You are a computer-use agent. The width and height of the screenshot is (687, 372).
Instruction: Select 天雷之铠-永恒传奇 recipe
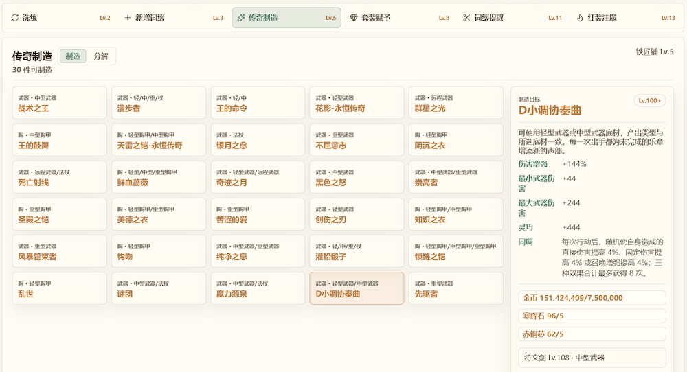[x=159, y=140]
